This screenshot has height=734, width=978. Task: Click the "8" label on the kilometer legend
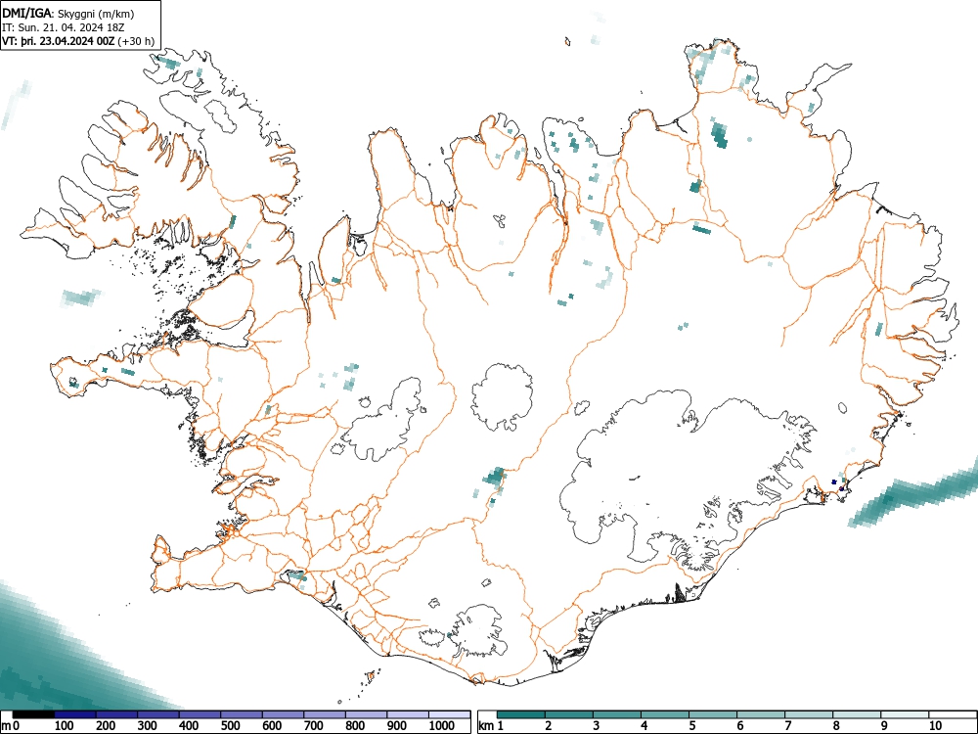coord(836,726)
